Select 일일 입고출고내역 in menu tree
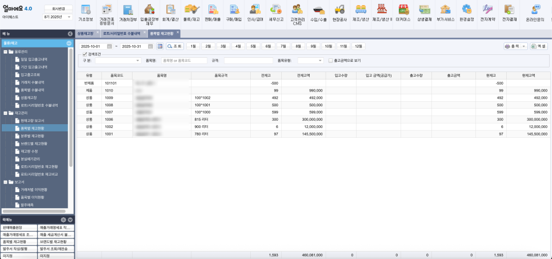This screenshot has width=552, height=259. [x=34, y=59]
